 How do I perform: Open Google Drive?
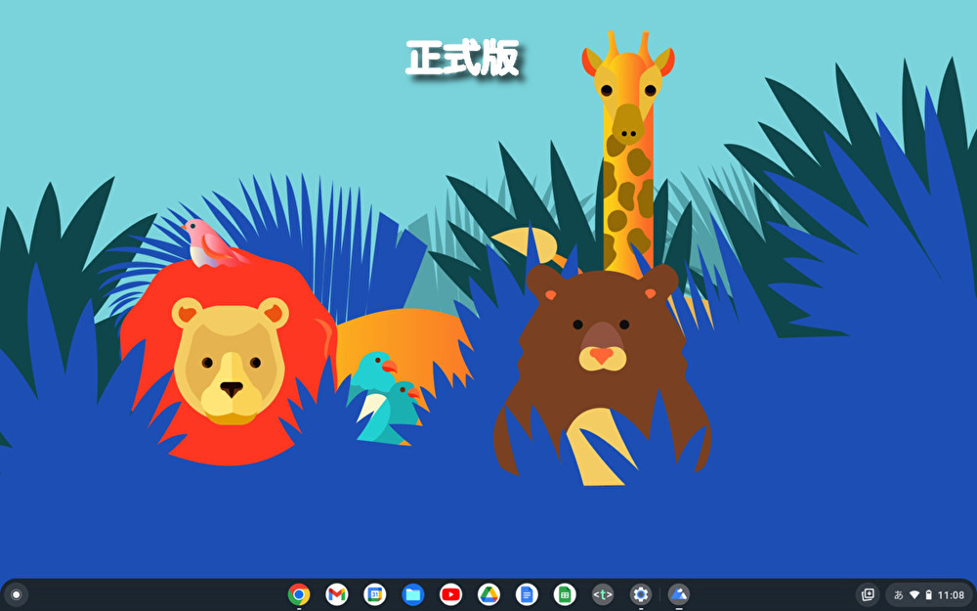click(488, 594)
